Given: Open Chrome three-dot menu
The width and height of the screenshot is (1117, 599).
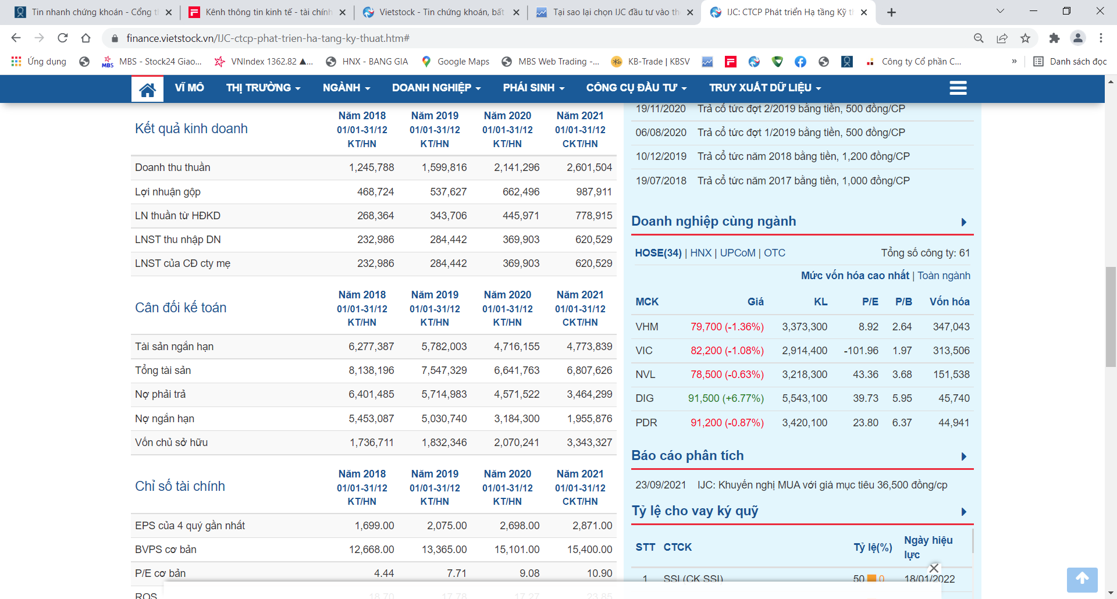Looking at the screenshot, I should [x=1101, y=38].
